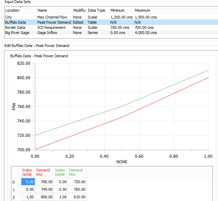The image size is (218, 201).
Task: Select the City data set row
Action: 9,17
